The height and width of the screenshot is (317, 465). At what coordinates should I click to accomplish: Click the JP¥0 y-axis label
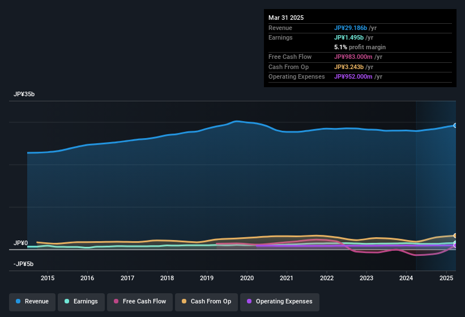(20, 243)
